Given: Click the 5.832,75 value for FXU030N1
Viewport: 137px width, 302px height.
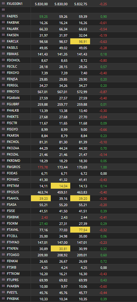Looking at the screenshot, I should click(x=81, y=4).
